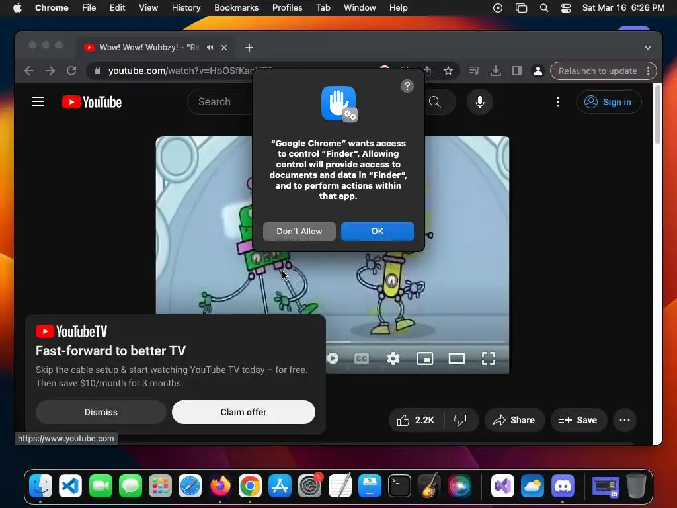Open Finder from the Dock
The height and width of the screenshot is (508, 677).
click(40, 486)
